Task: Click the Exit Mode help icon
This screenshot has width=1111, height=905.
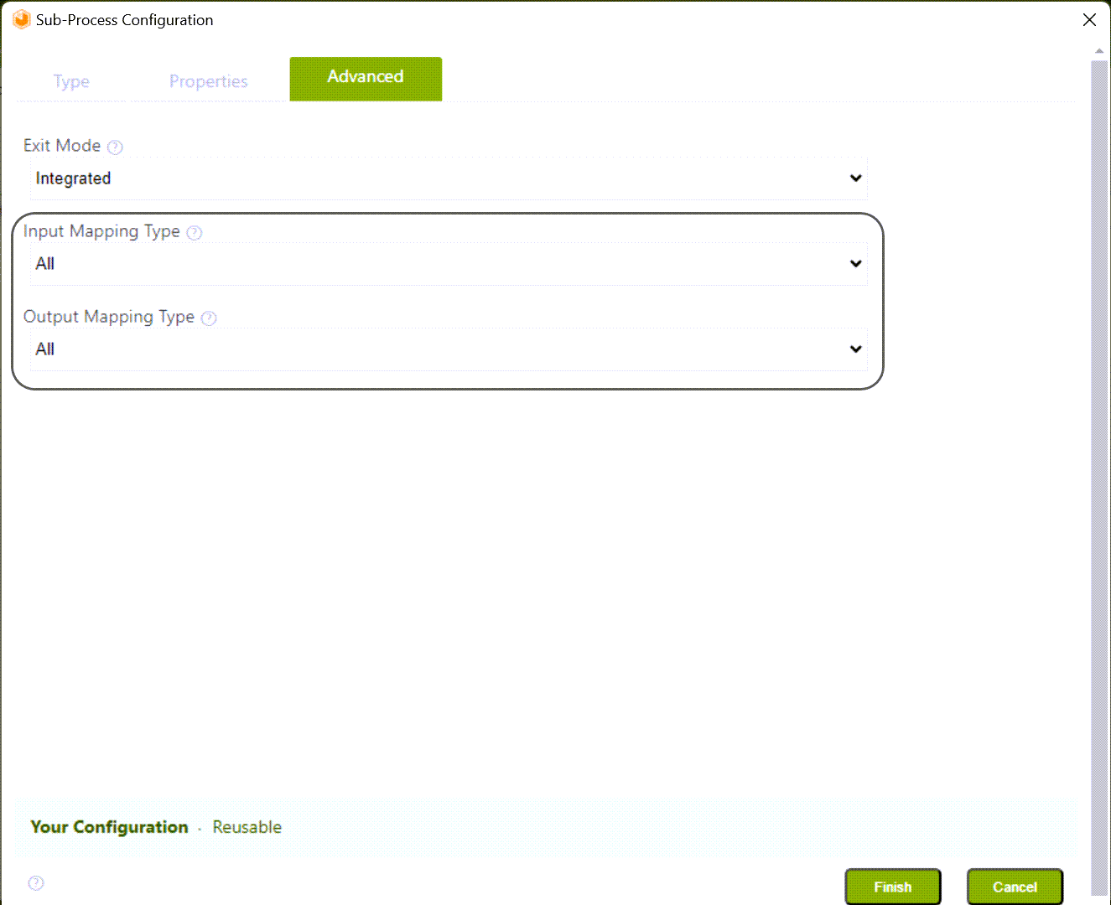Action: (x=116, y=147)
